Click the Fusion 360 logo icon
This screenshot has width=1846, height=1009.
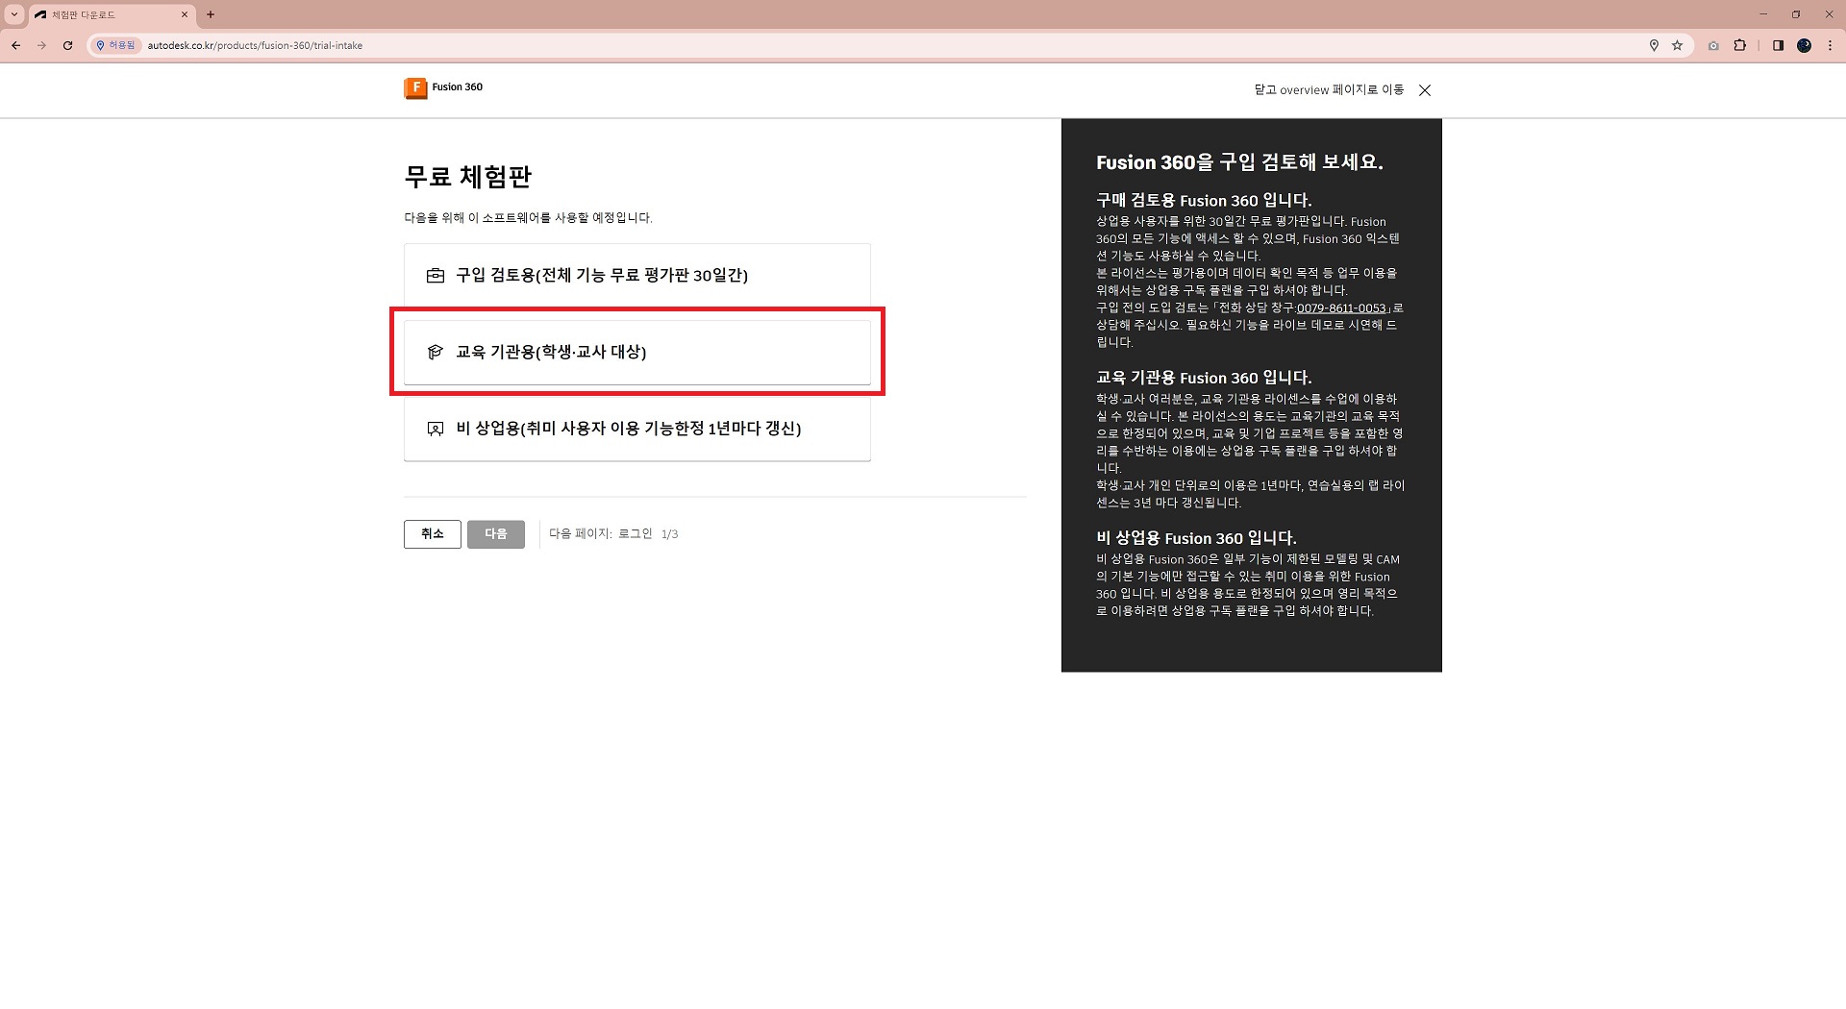[415, 87]
